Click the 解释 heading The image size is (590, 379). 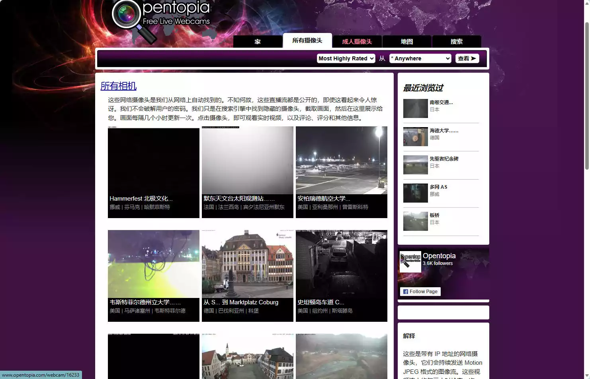[x=409, y=336]
